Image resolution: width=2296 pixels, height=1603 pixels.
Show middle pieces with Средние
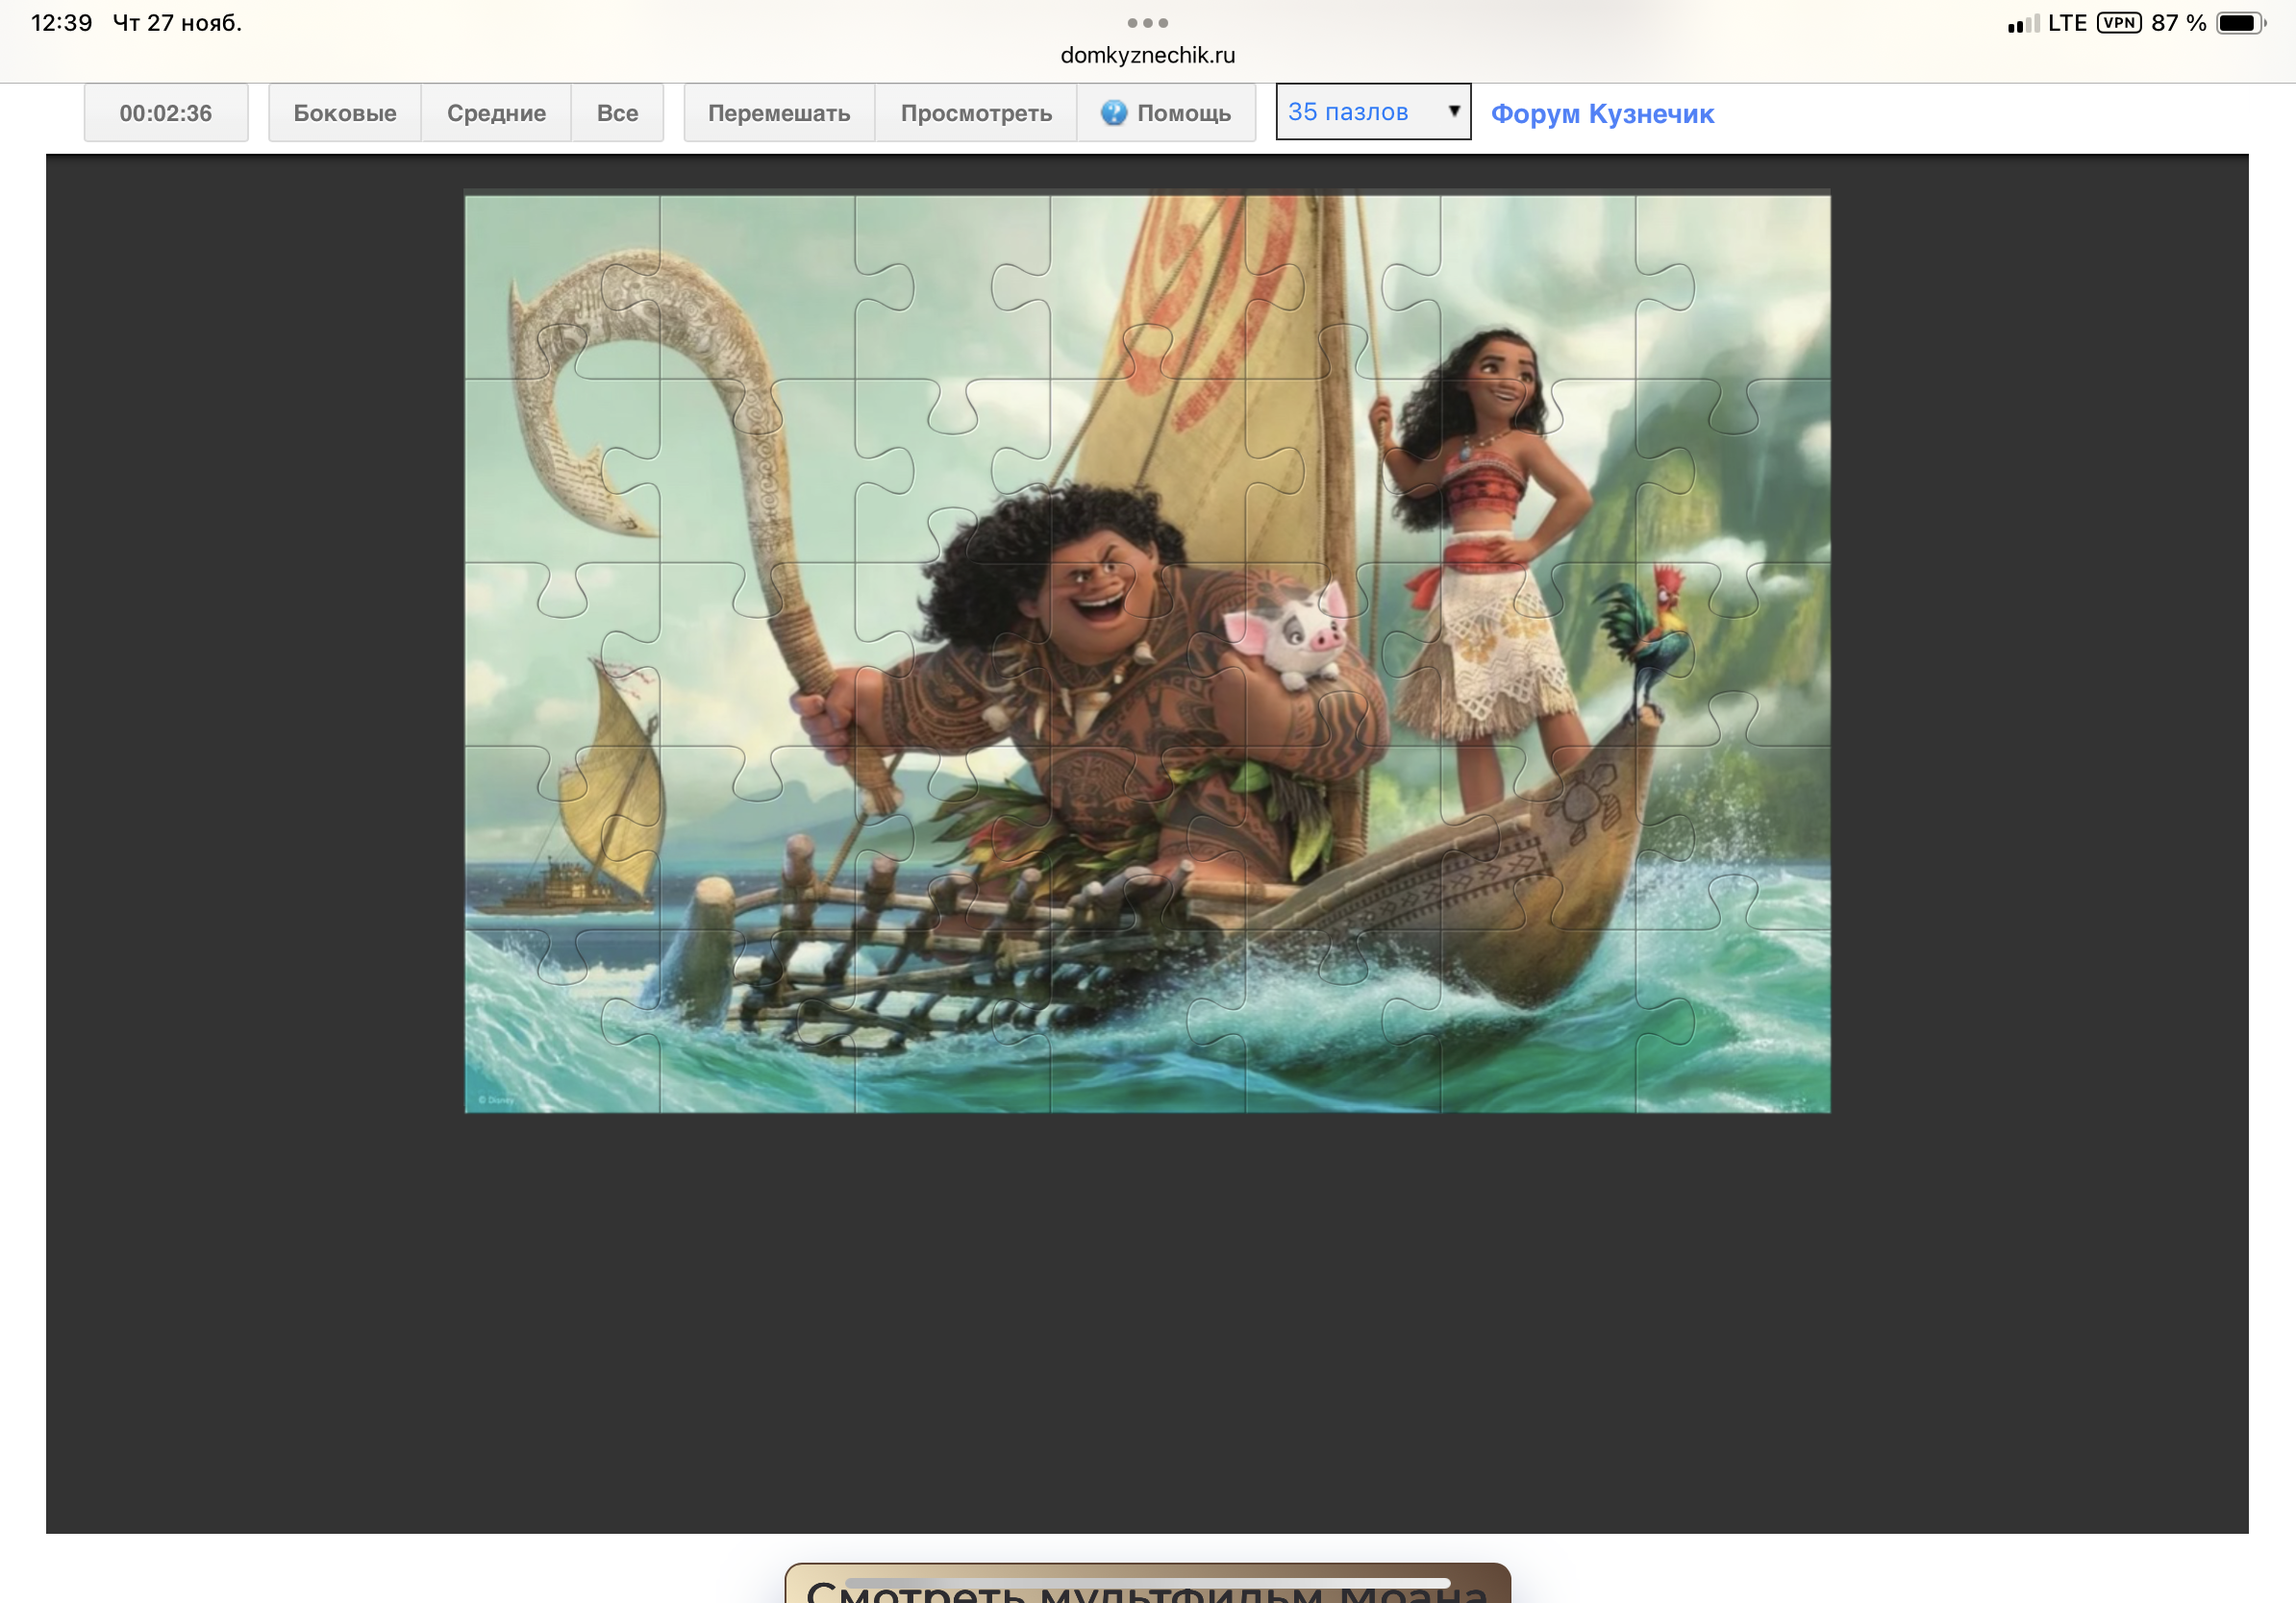pyautogui.click(x=496, y=113)
